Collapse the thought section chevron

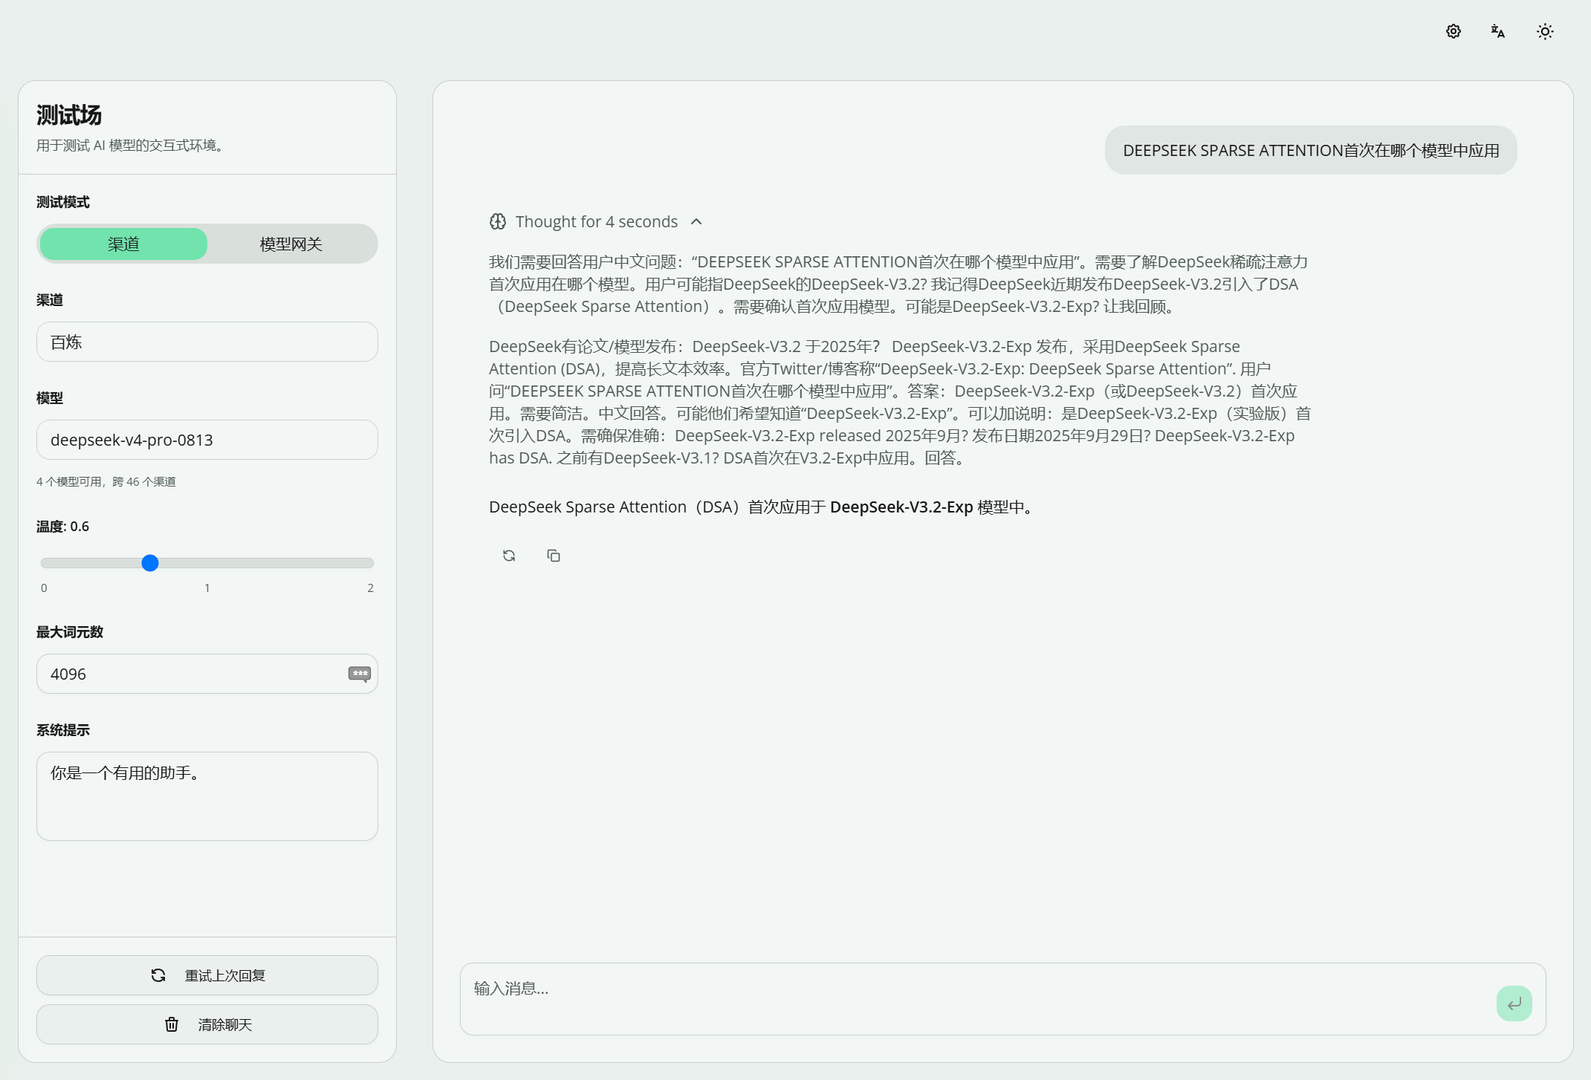coord(696,221)
